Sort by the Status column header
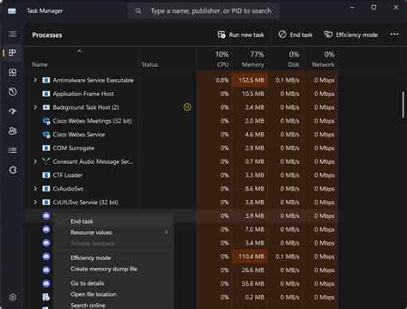Screen dimensions: 407x309 point(167,59)
